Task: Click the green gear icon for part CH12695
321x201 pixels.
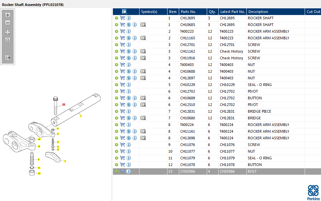Action: click(117, 18)
